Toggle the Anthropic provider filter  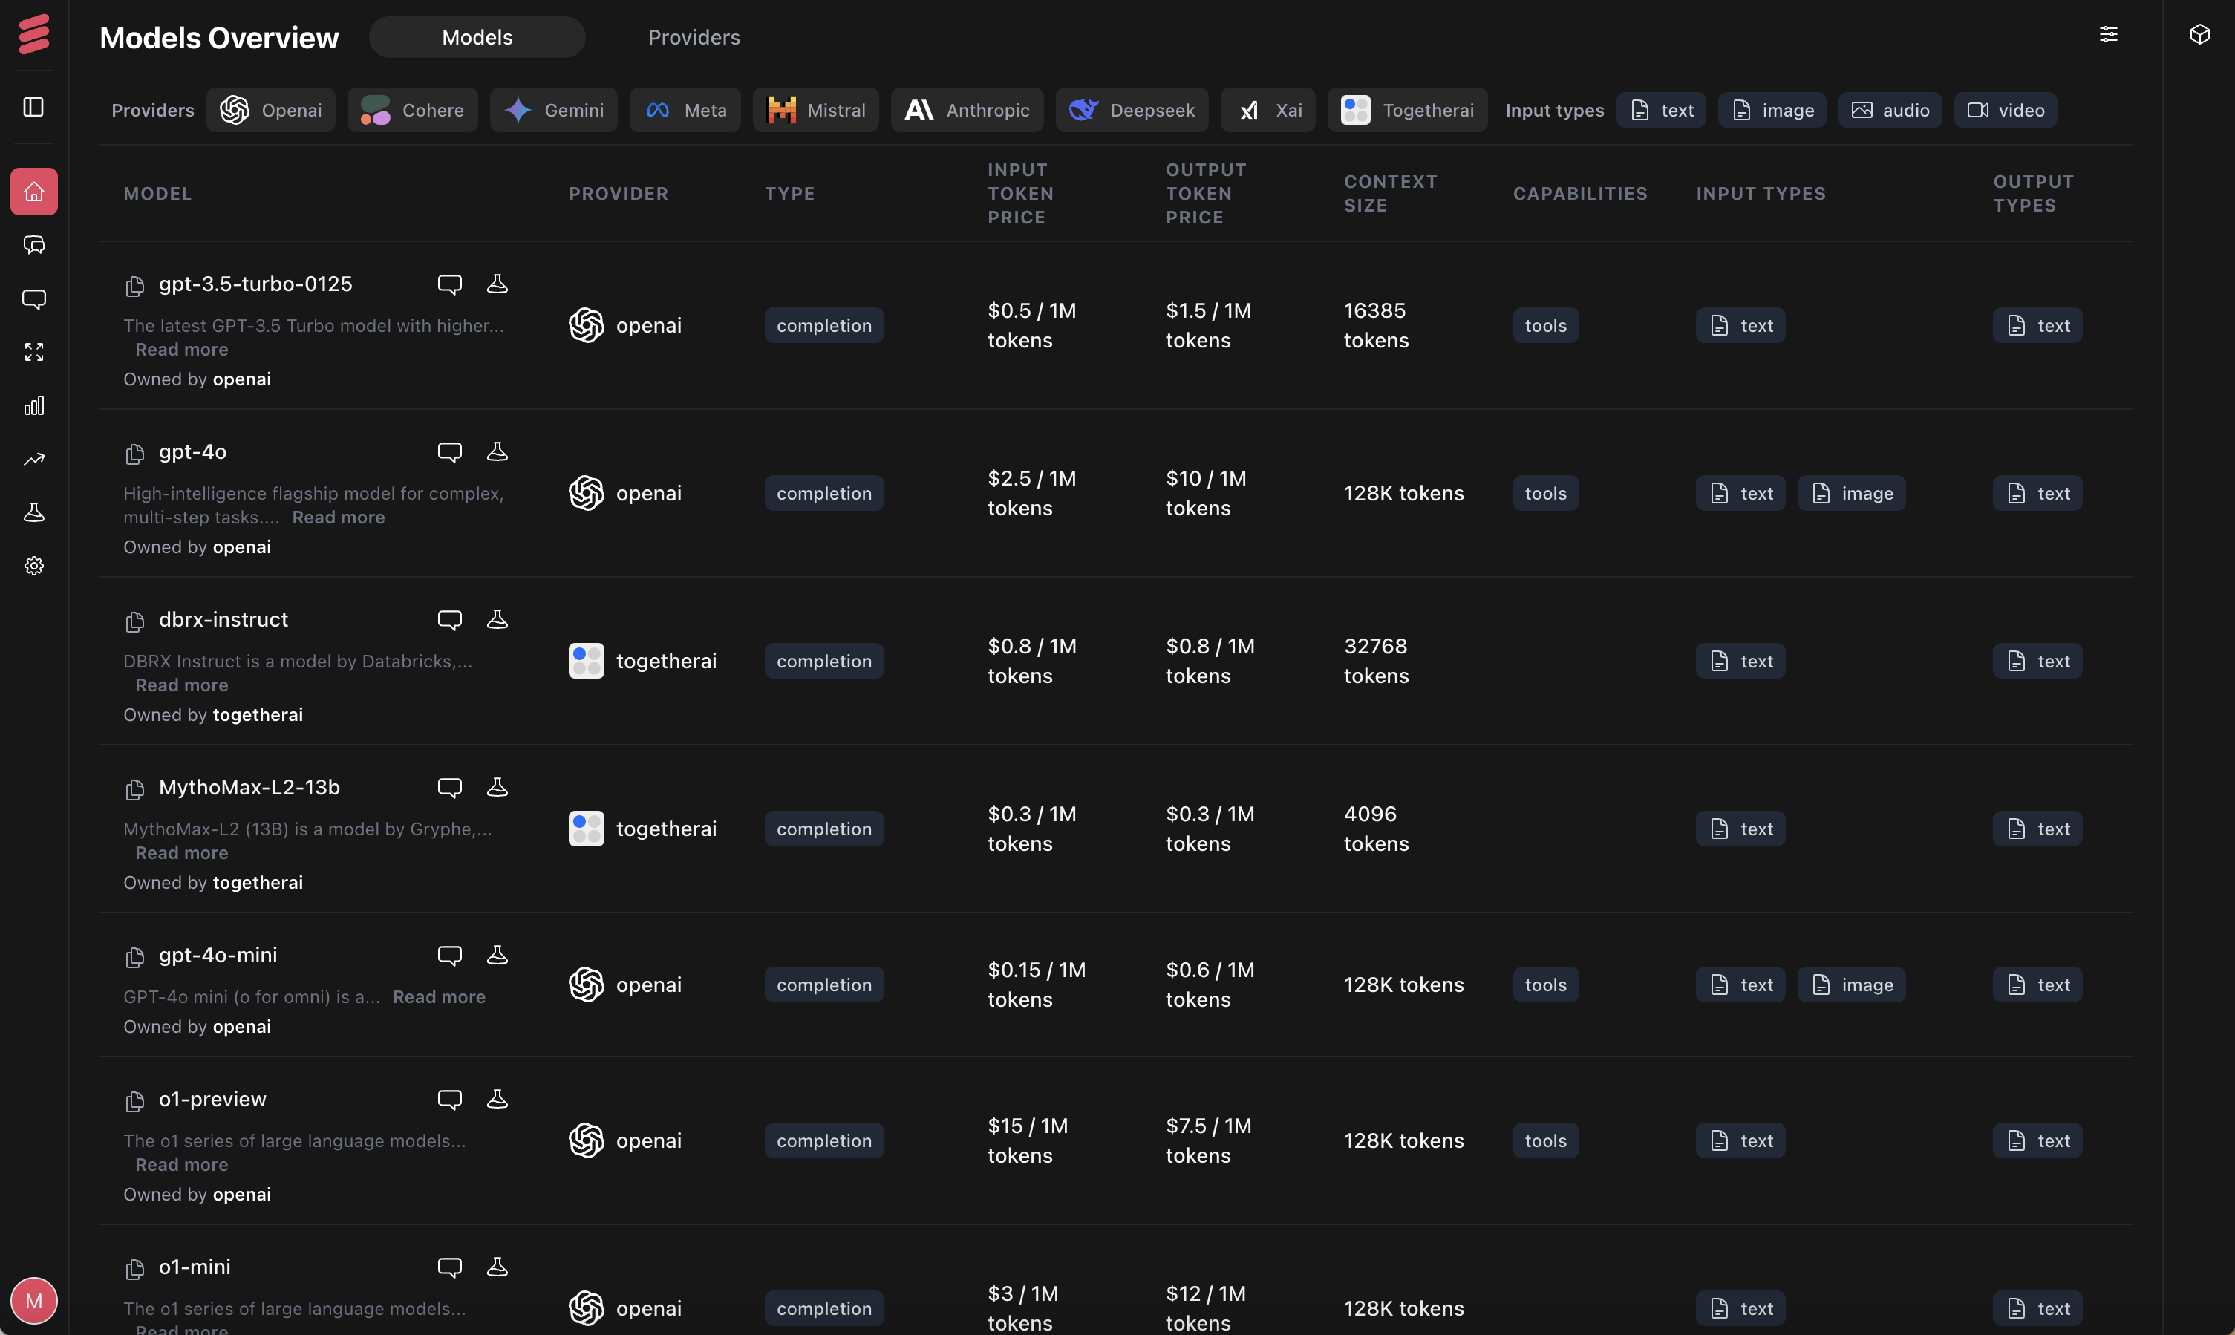pos(968,110)
